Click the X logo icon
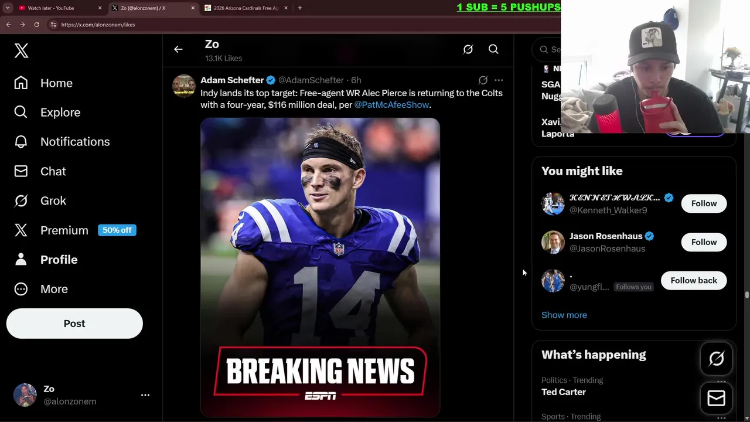Screen dimensions: 750x422 (x=21, y=51)
